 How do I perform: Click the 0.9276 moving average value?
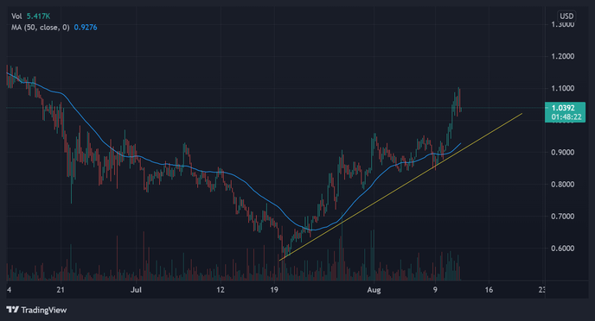point(86,28)
